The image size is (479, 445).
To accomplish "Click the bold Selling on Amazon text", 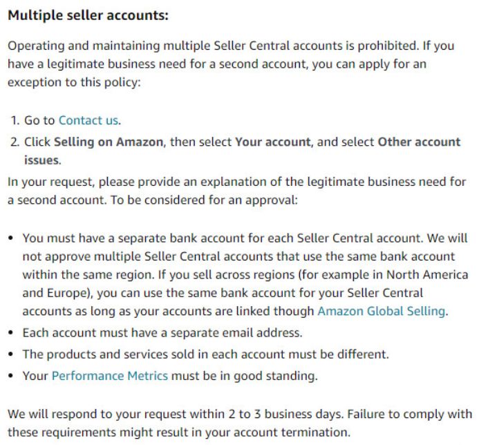I will (x=109, y=142).
